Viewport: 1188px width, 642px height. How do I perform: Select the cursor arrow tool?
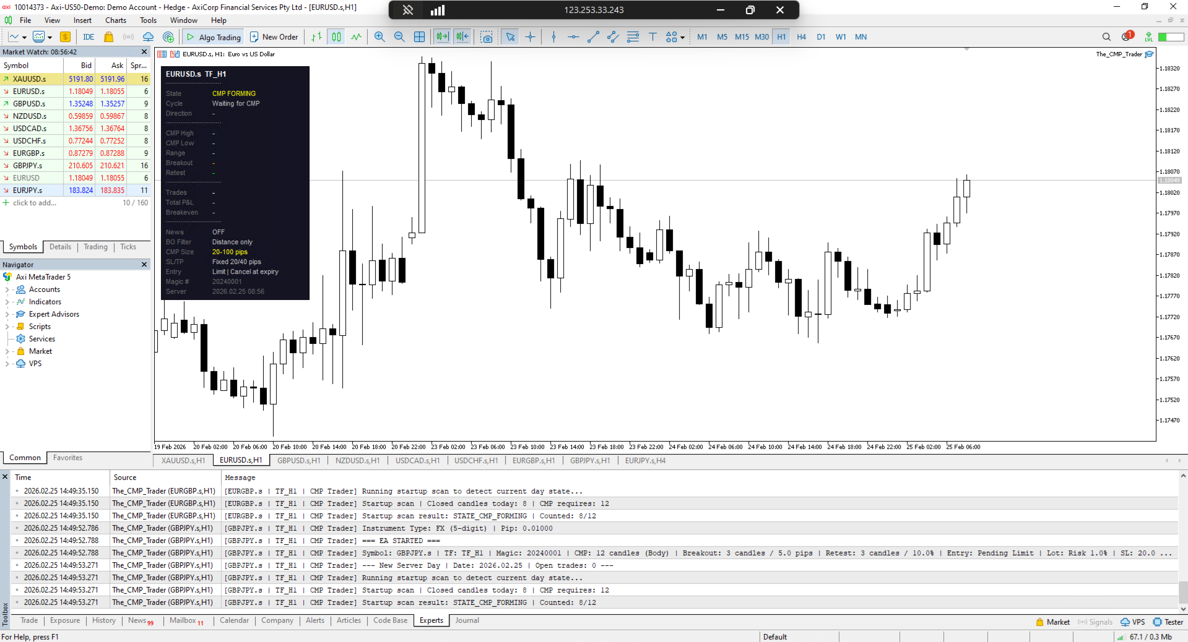510,37
